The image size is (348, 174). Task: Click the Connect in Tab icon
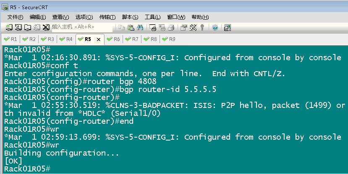click(28, 28)
